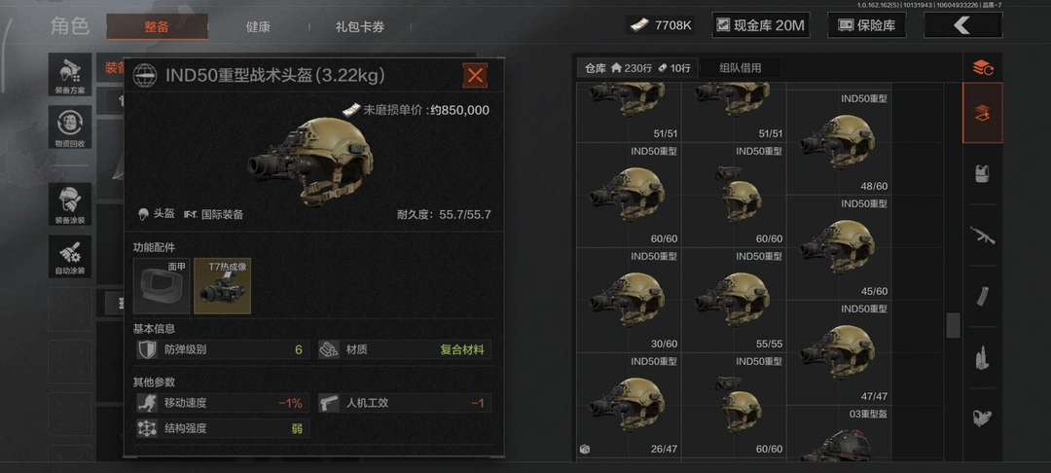Select the 装备涂装 skin icon

click(70, 204)
